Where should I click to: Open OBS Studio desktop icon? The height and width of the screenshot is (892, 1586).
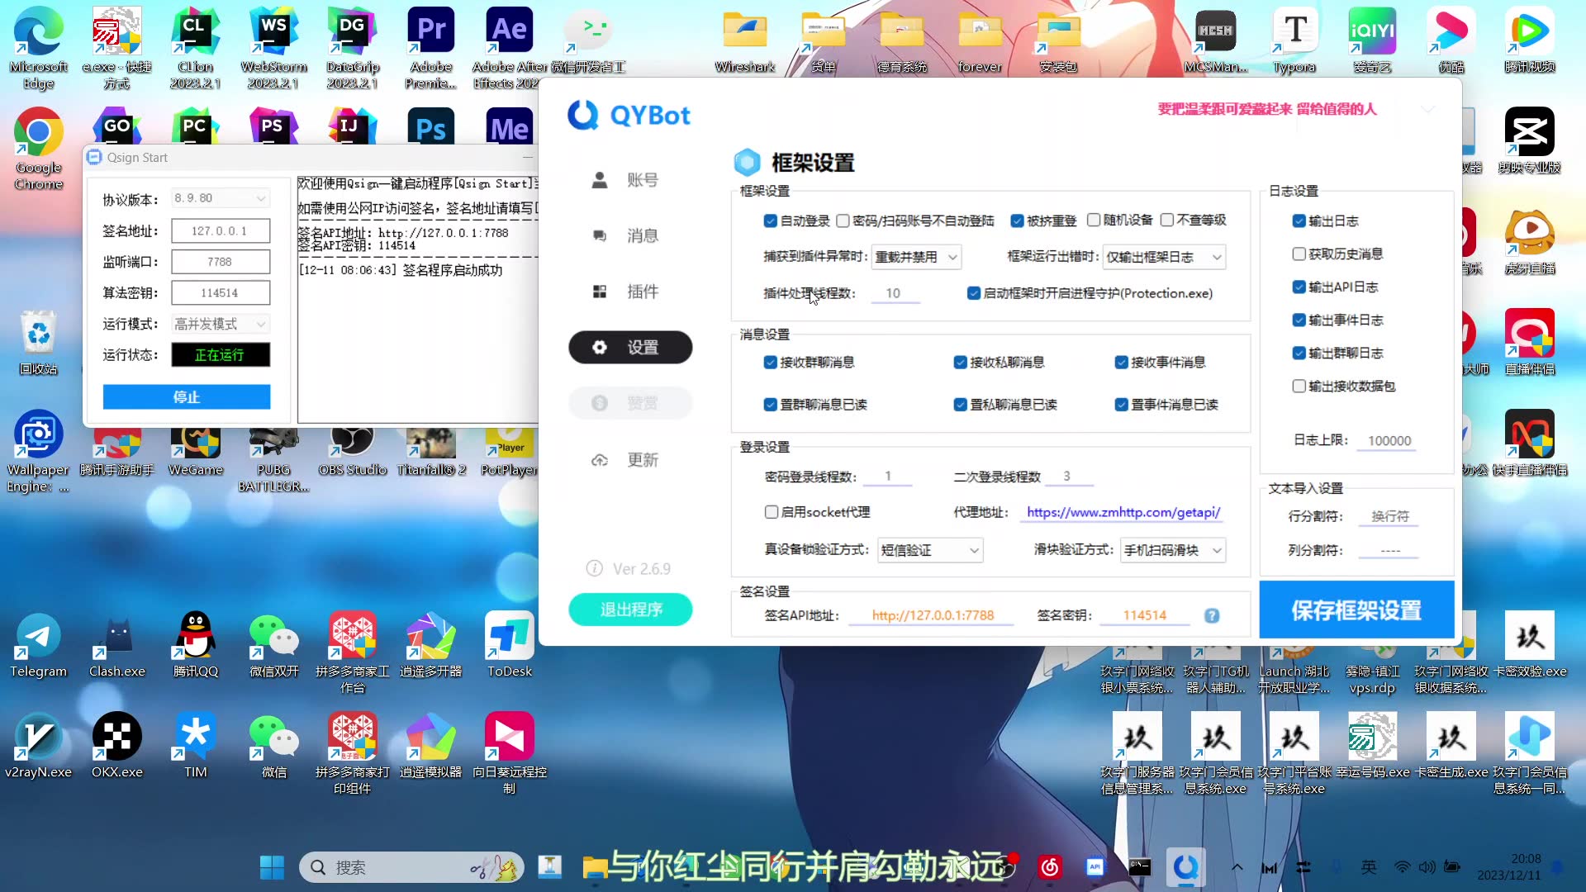click(353, 450)
